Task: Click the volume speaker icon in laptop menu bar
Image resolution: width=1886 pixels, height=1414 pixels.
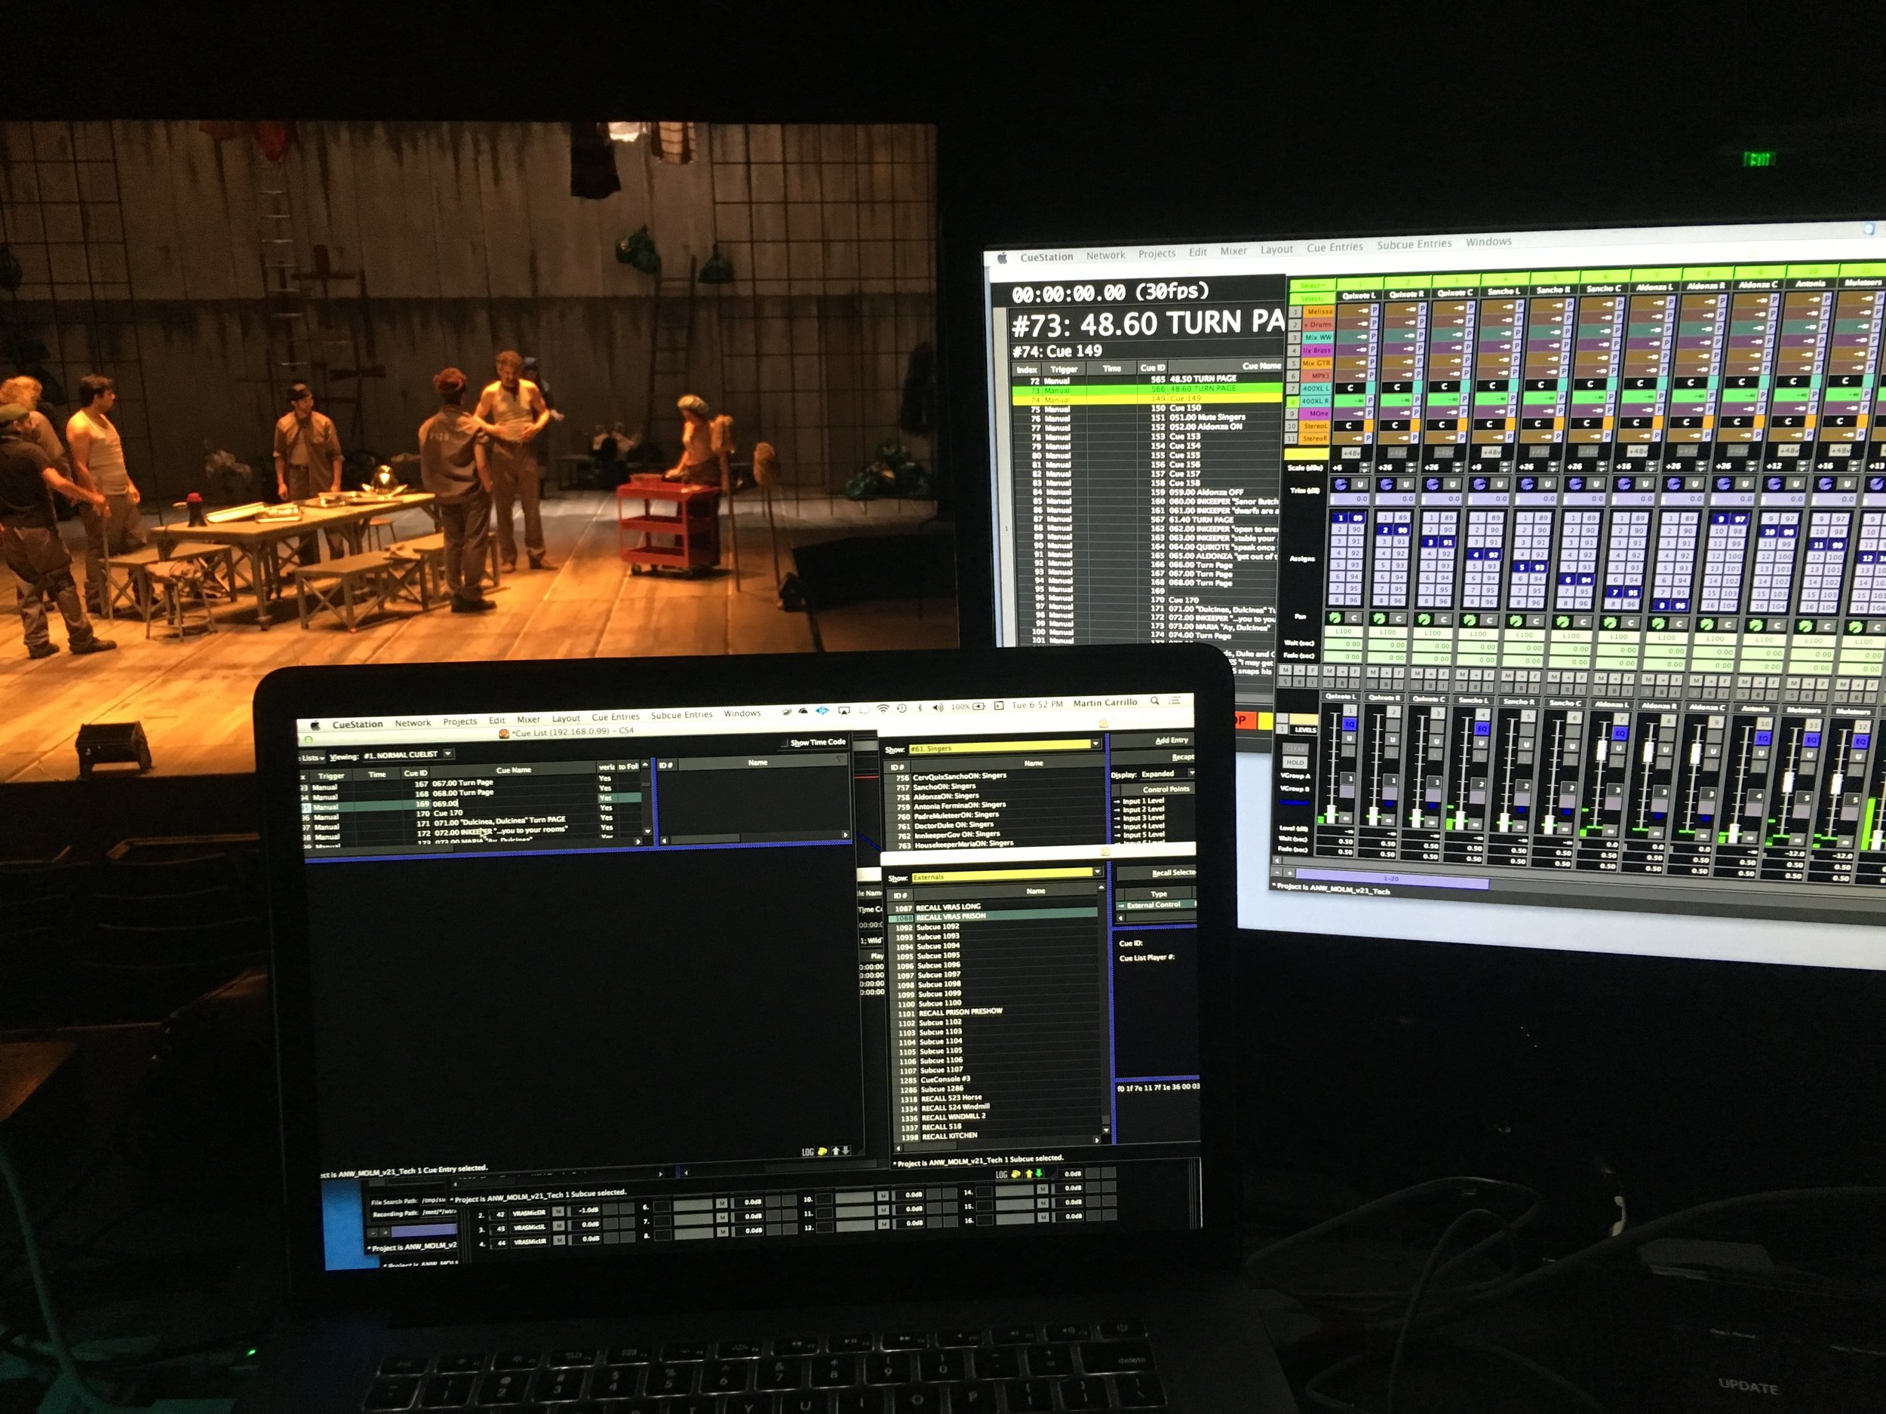Action: [x=938, y=707]
